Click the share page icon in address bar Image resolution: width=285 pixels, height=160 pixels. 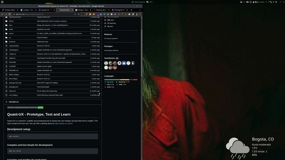click(75, 14)
